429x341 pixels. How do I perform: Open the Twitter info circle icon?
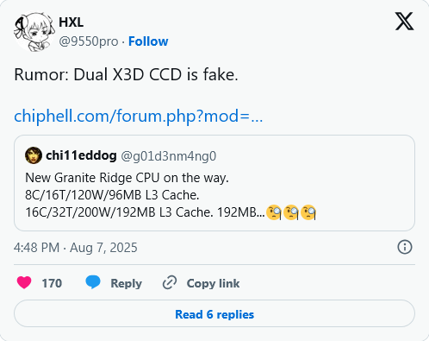[x=405, y=247]
